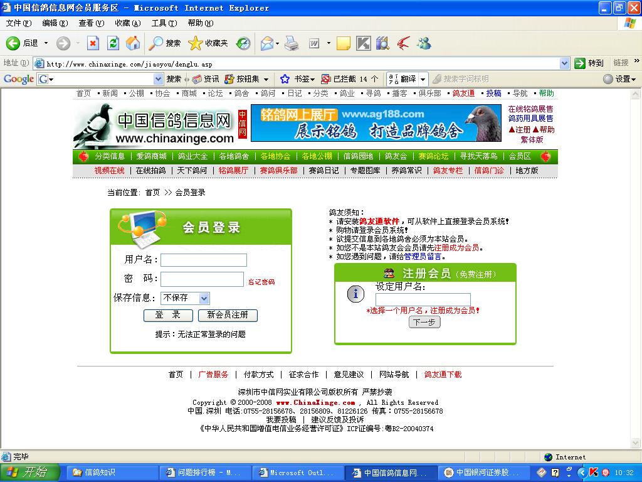Open the History toolbar icon
This screenshot has height=482, width=642.
click(x=243, y=43)
